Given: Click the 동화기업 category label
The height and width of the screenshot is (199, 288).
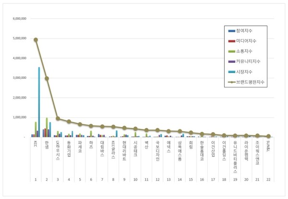Looking at the screenshot, I should pyautogui.click(x=69, y=149).
